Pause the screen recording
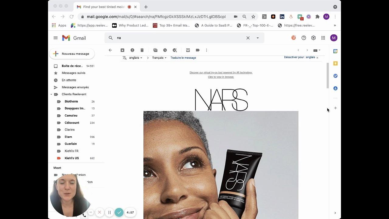 coord(109,212)
